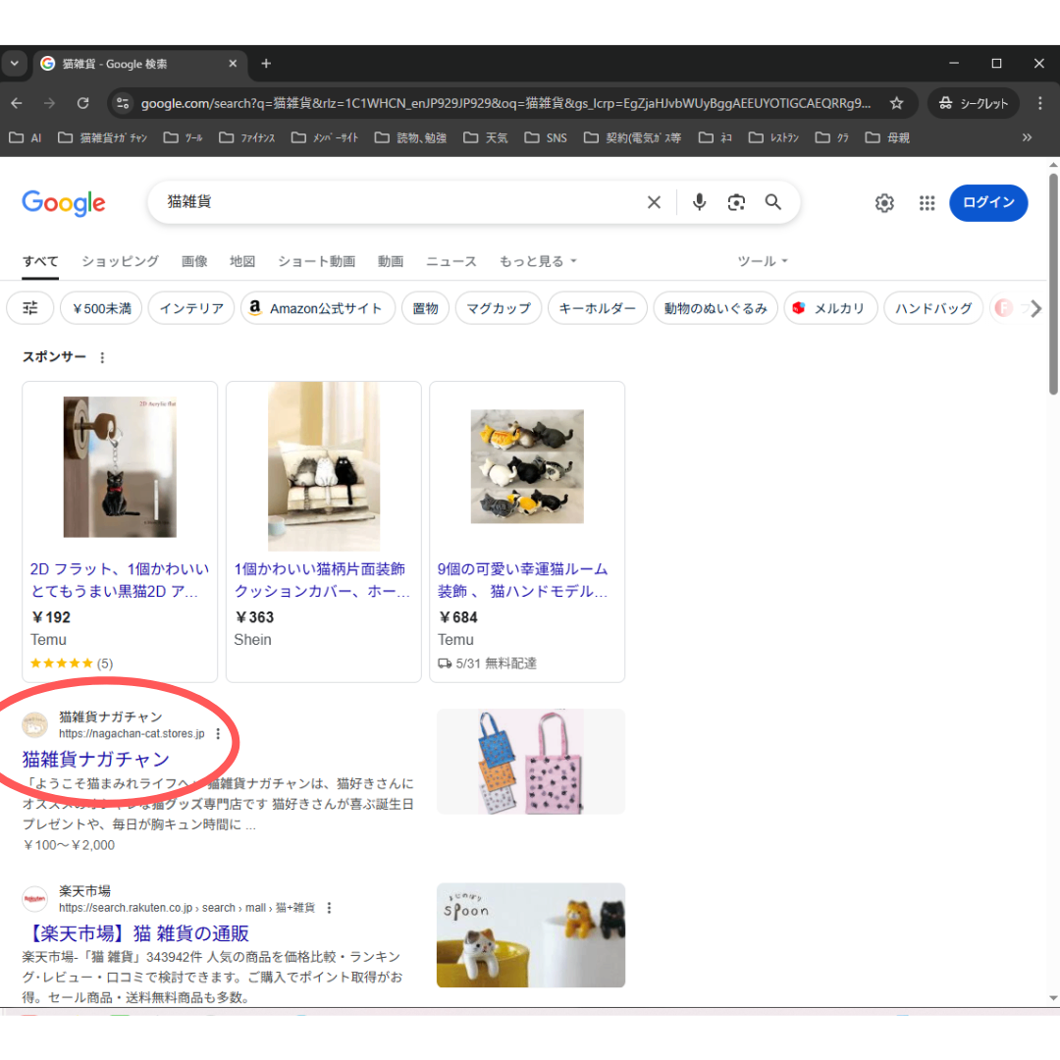The width and height of the screenshot is (1060, 1060).
Task: Open Google quick settings gear icon
Action: click(x=884, y=203)
